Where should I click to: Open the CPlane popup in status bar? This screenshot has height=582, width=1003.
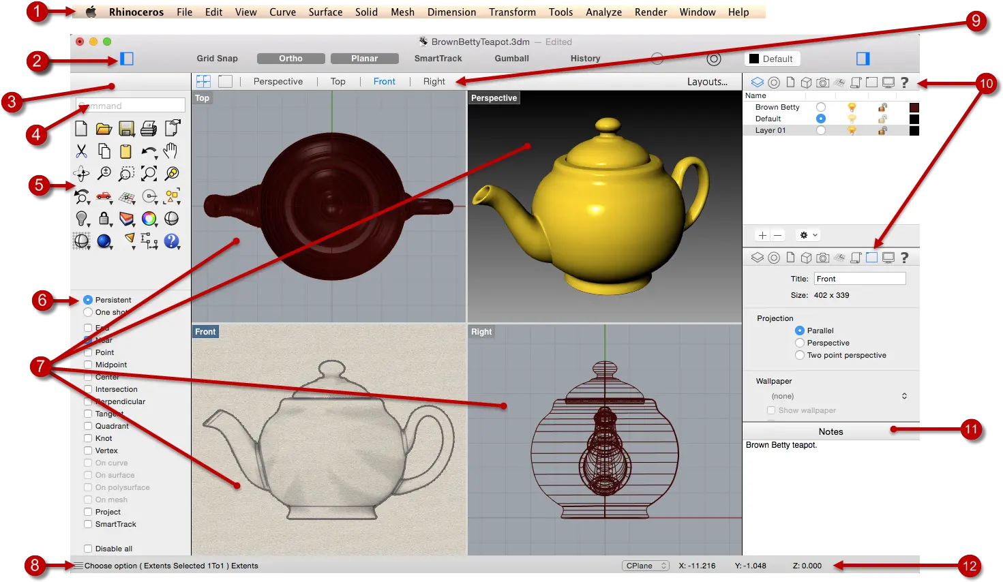(645, 566)
